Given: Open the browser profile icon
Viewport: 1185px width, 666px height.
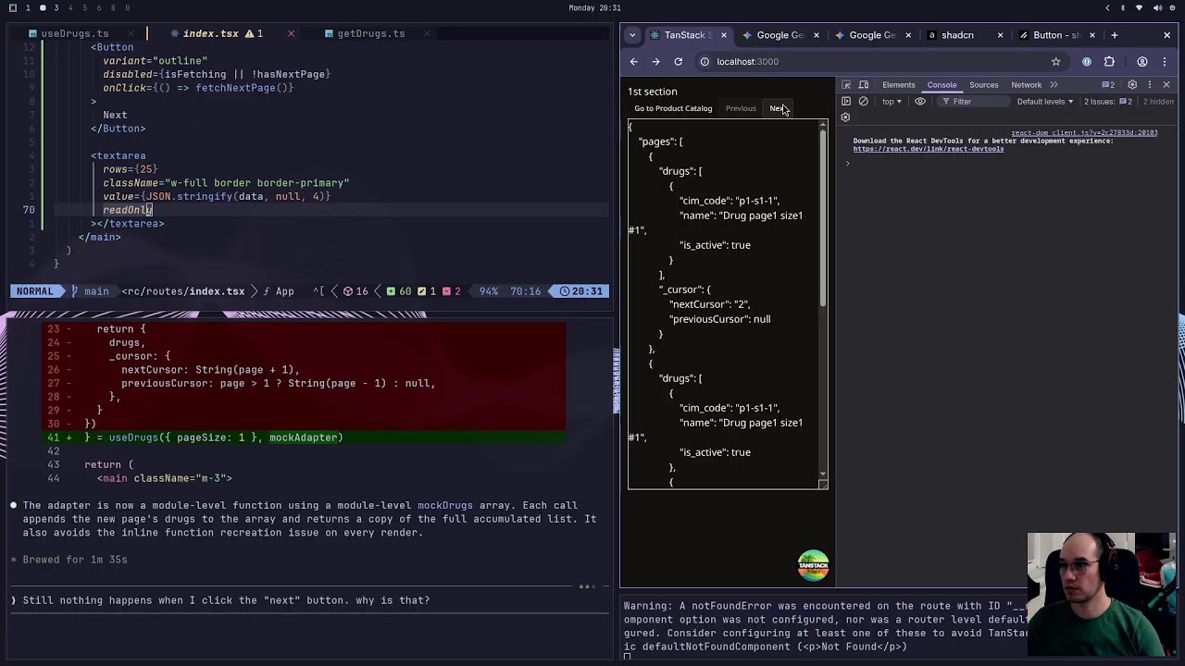Looking at the screenshot, I should coord(1142,62).
